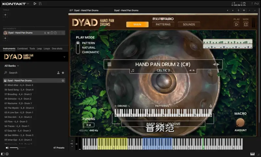Click the MIDI export icon
The width and height of the screenshot is (261, 157).
coord(246,24)
